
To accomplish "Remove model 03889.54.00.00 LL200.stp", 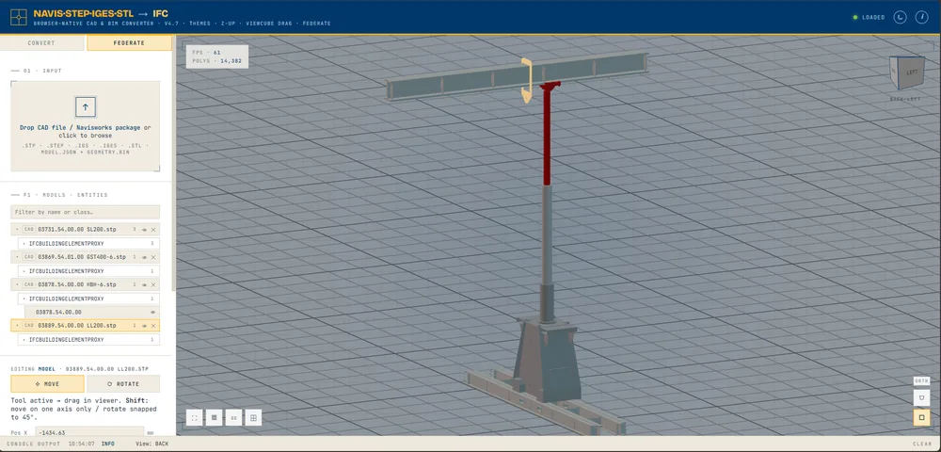I will 153,325.
